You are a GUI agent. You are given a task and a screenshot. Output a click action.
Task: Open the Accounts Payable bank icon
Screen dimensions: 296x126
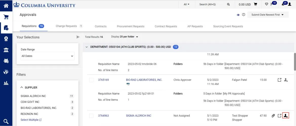(6, 50)
